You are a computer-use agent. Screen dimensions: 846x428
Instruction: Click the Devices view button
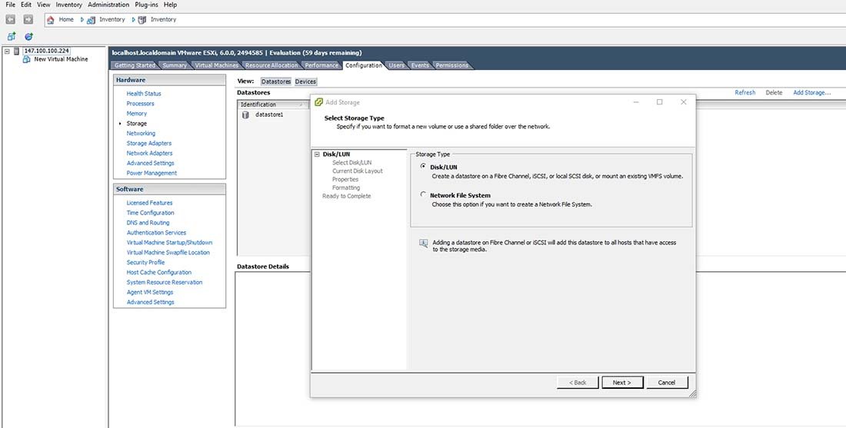[305, 81]
